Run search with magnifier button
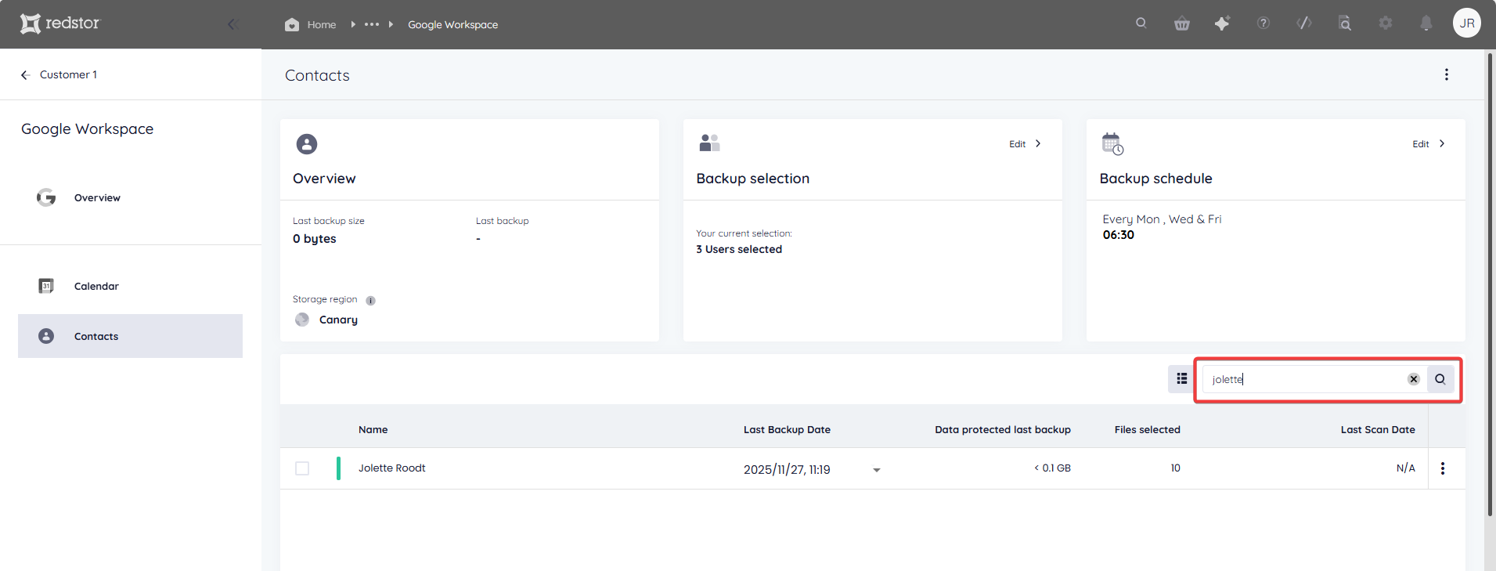The width and height of the screenshot is (1496, 571). coord(1440,379)
